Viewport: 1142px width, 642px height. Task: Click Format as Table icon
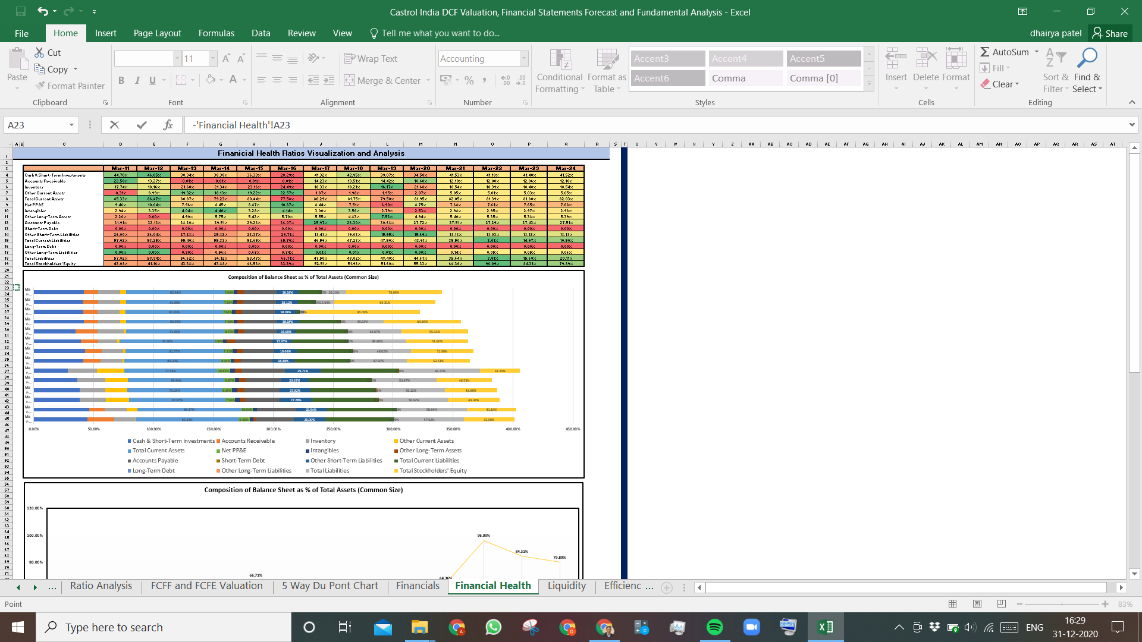(607, 60)
